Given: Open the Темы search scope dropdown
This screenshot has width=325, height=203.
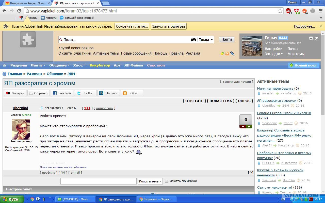Looking at the screenshot, I should [x=206, y=40].
